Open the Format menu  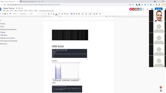(x=21, y=11)
